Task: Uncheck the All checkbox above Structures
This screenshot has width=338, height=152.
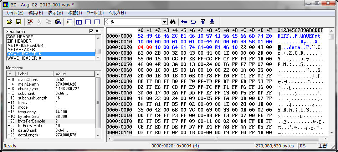Action: (x=92, y=31)
